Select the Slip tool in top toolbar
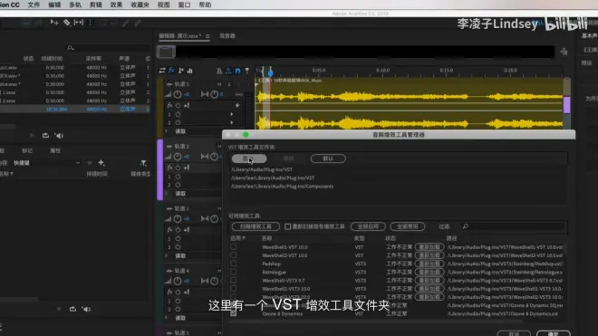The image size is (598, 336). click(79, 23)
